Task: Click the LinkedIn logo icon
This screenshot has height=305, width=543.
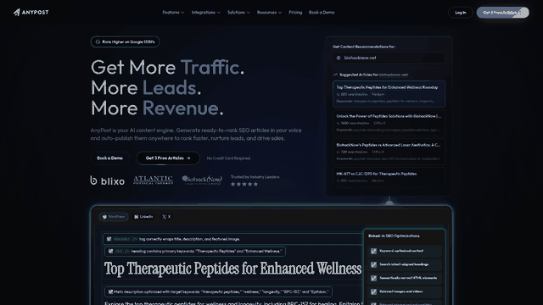Action: click(136, 217)
